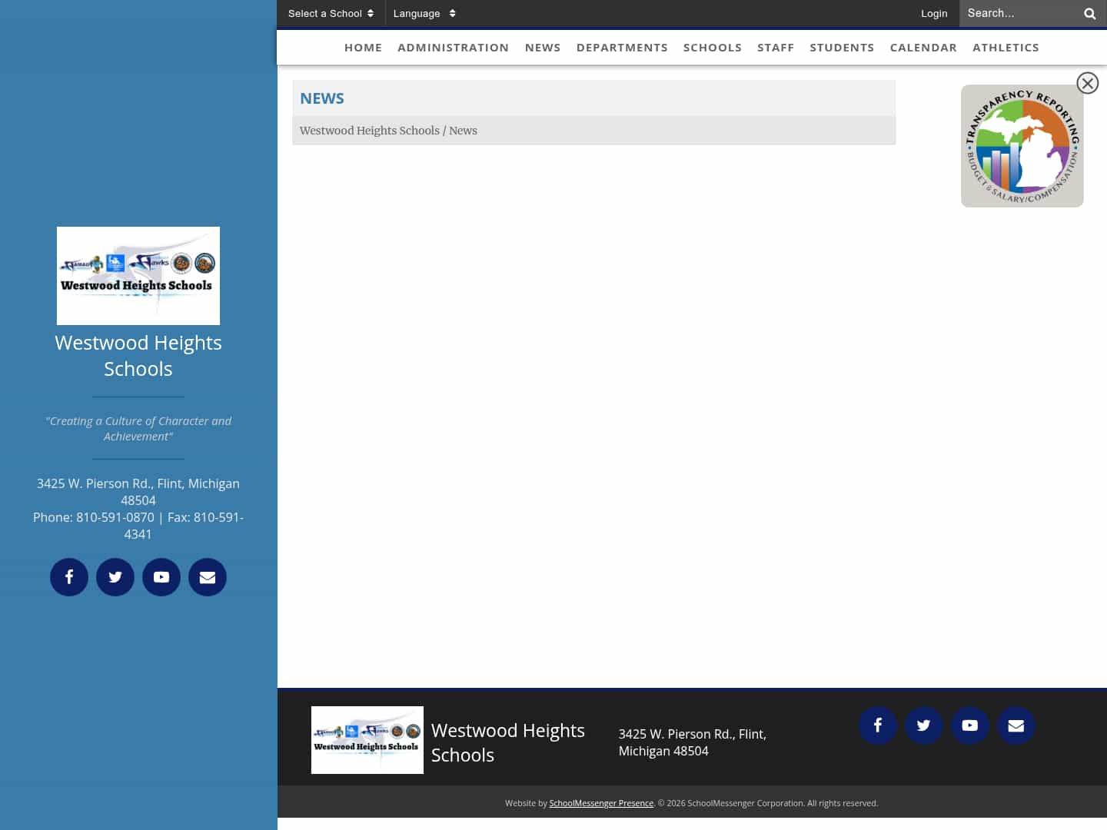Image resolution: width=1107 pixels, height=830 pixels.
Task: Click the Select a School chevron arrows
Action: coord(372,13)
